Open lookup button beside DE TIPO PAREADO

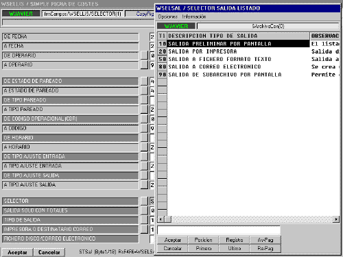coord(144,100)
